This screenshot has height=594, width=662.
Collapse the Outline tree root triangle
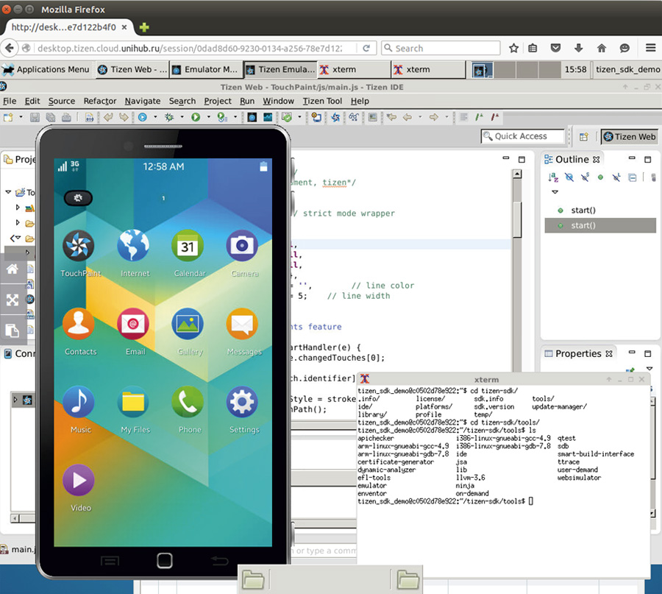coord(555,192)
